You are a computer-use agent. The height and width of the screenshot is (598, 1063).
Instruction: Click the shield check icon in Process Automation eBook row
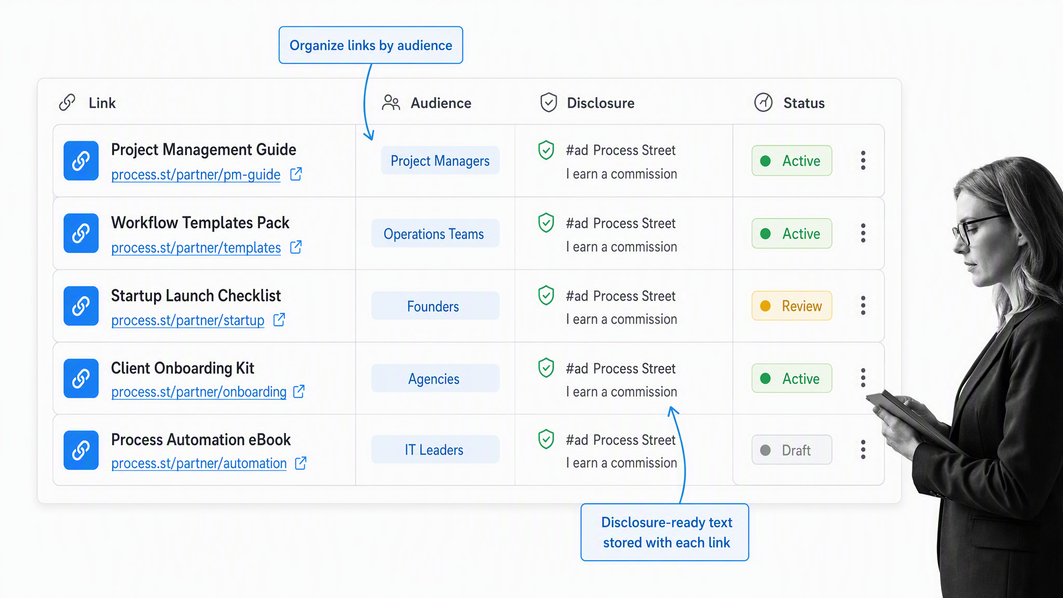point(546,439)
